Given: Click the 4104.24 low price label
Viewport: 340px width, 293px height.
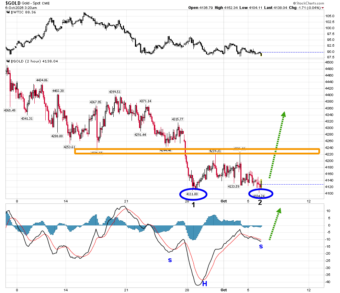Looking at the screenshot, I should coord(259,196).
